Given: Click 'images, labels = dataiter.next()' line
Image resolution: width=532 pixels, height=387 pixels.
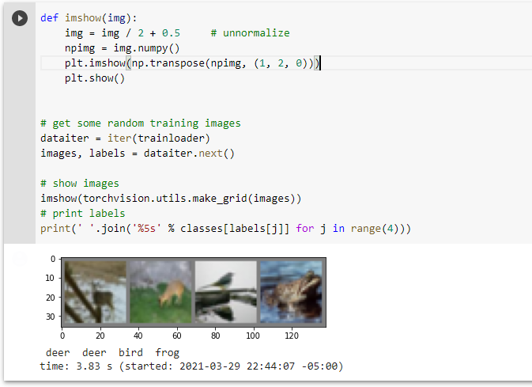Looking at the screenshot, I should [x=138, y=154].
